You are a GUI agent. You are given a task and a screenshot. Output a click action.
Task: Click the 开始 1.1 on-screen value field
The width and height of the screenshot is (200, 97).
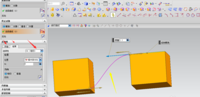pos(123,40)
